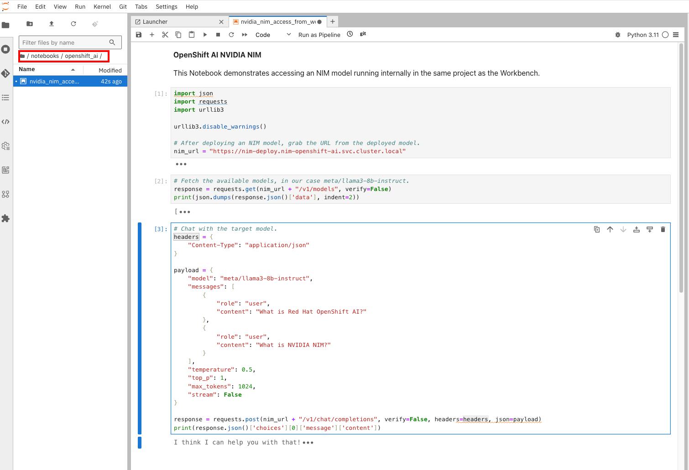
Task: Create a new folder in file browser
Action: (x=30, y=24)
